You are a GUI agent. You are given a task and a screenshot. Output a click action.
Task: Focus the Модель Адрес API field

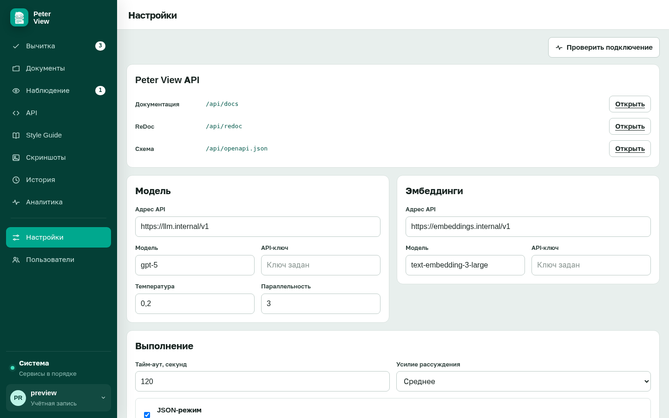(x=258, y=227)
